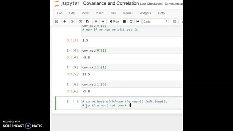The height and width of the screenshot is (131, 233).
Task: Open the Kernel menu
Action: 128,13
